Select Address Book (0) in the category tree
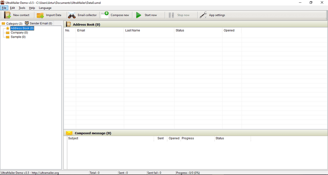 pyautogui.click(x=22, y=28)
